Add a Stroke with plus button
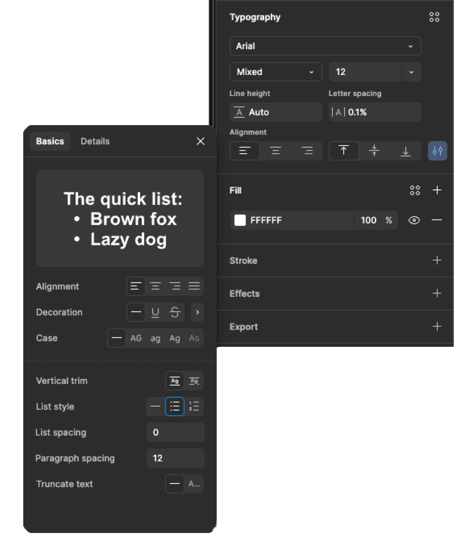 (437, 261)
